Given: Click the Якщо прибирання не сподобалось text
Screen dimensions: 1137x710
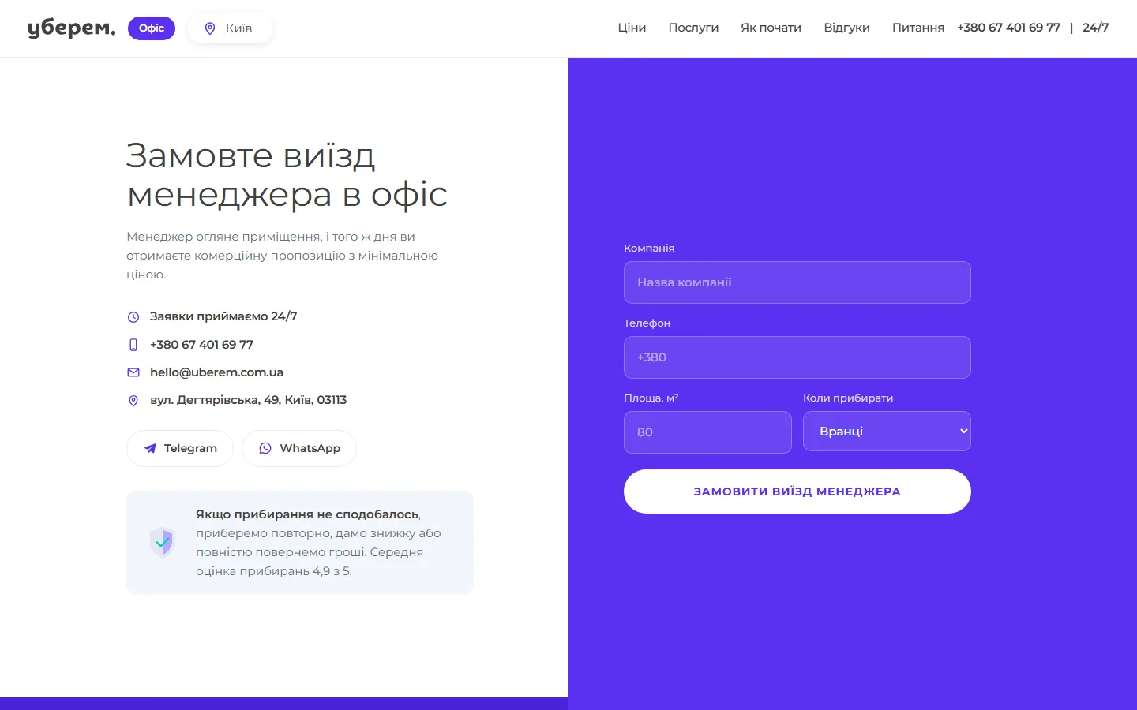Looking at the screenshot, I should pos(307,514).
